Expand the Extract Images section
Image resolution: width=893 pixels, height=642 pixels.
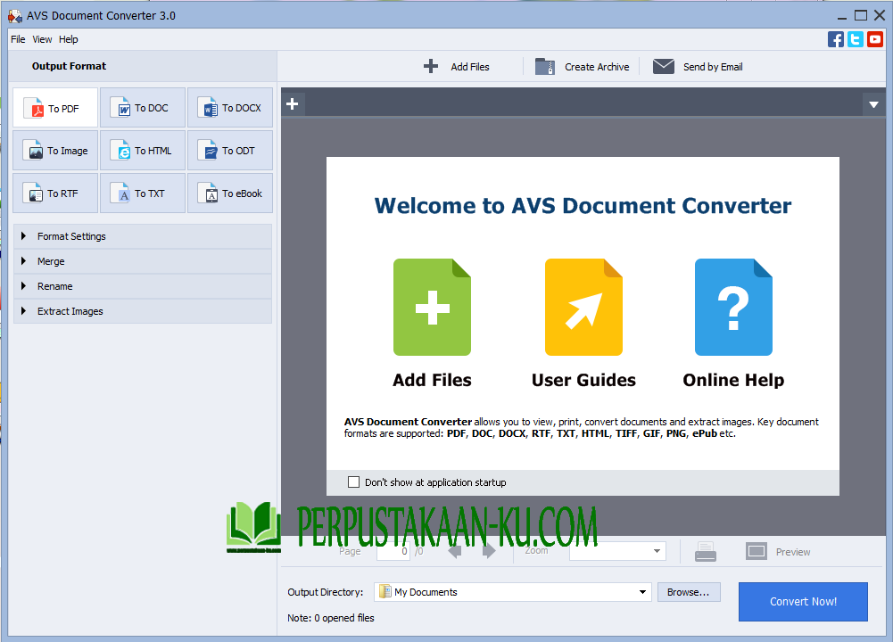coord(143,311)
